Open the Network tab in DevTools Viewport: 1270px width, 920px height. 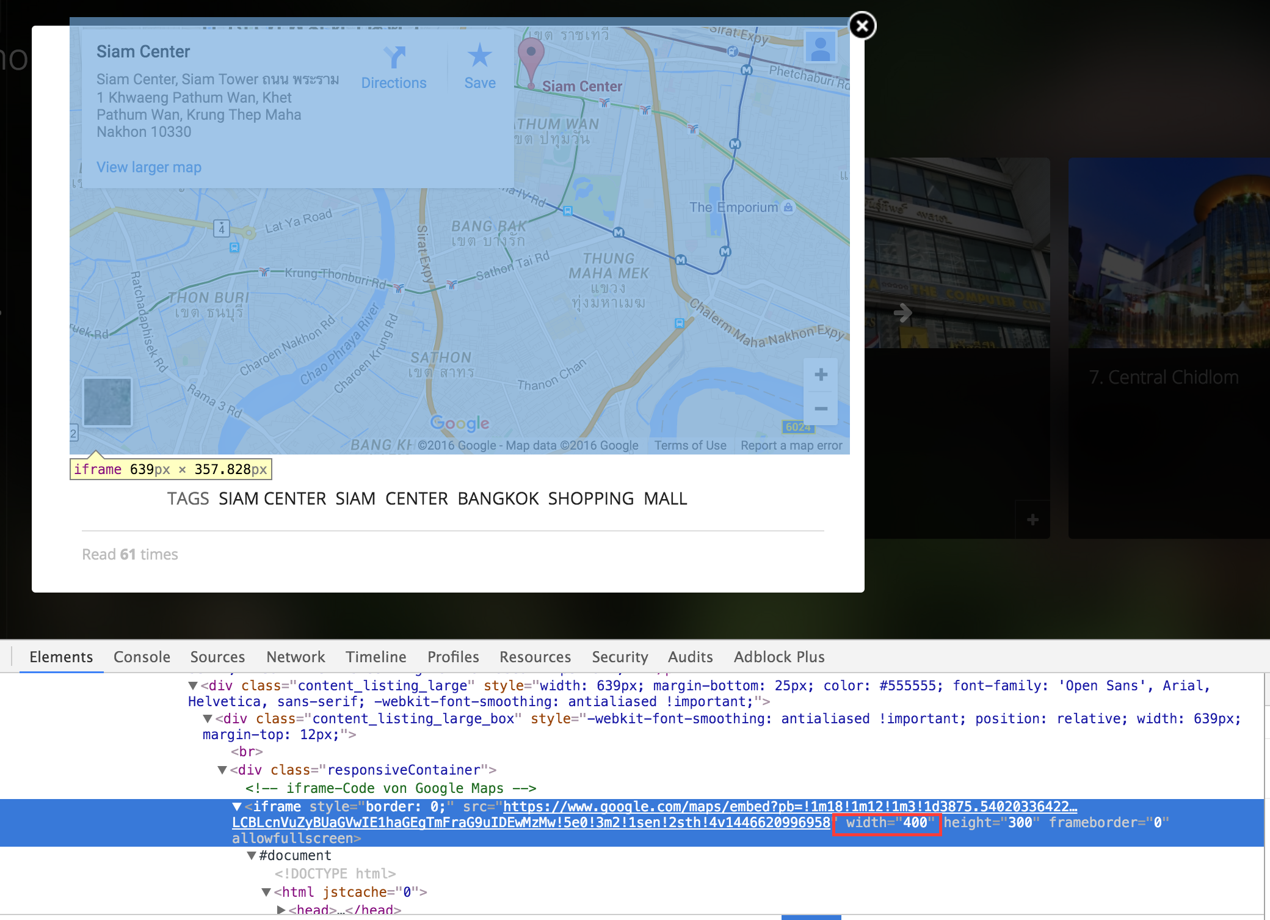tap(296, 657)
